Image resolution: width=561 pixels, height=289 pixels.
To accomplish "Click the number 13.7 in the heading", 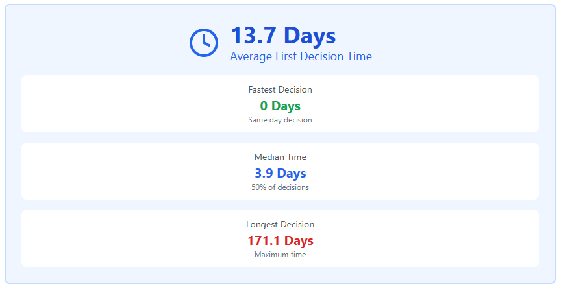I will (253, 36).
